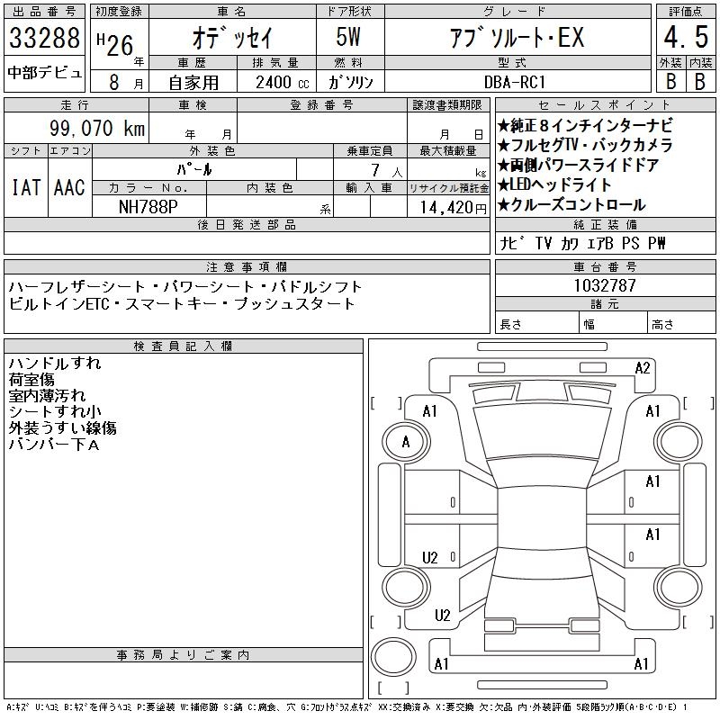
Task: Select the B rating under 外装
Action: tap(670, 81)
